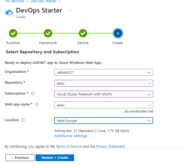This screenshot has width=185, height=165.
Task: Click the Repository input field
Action: coord(101,83)
